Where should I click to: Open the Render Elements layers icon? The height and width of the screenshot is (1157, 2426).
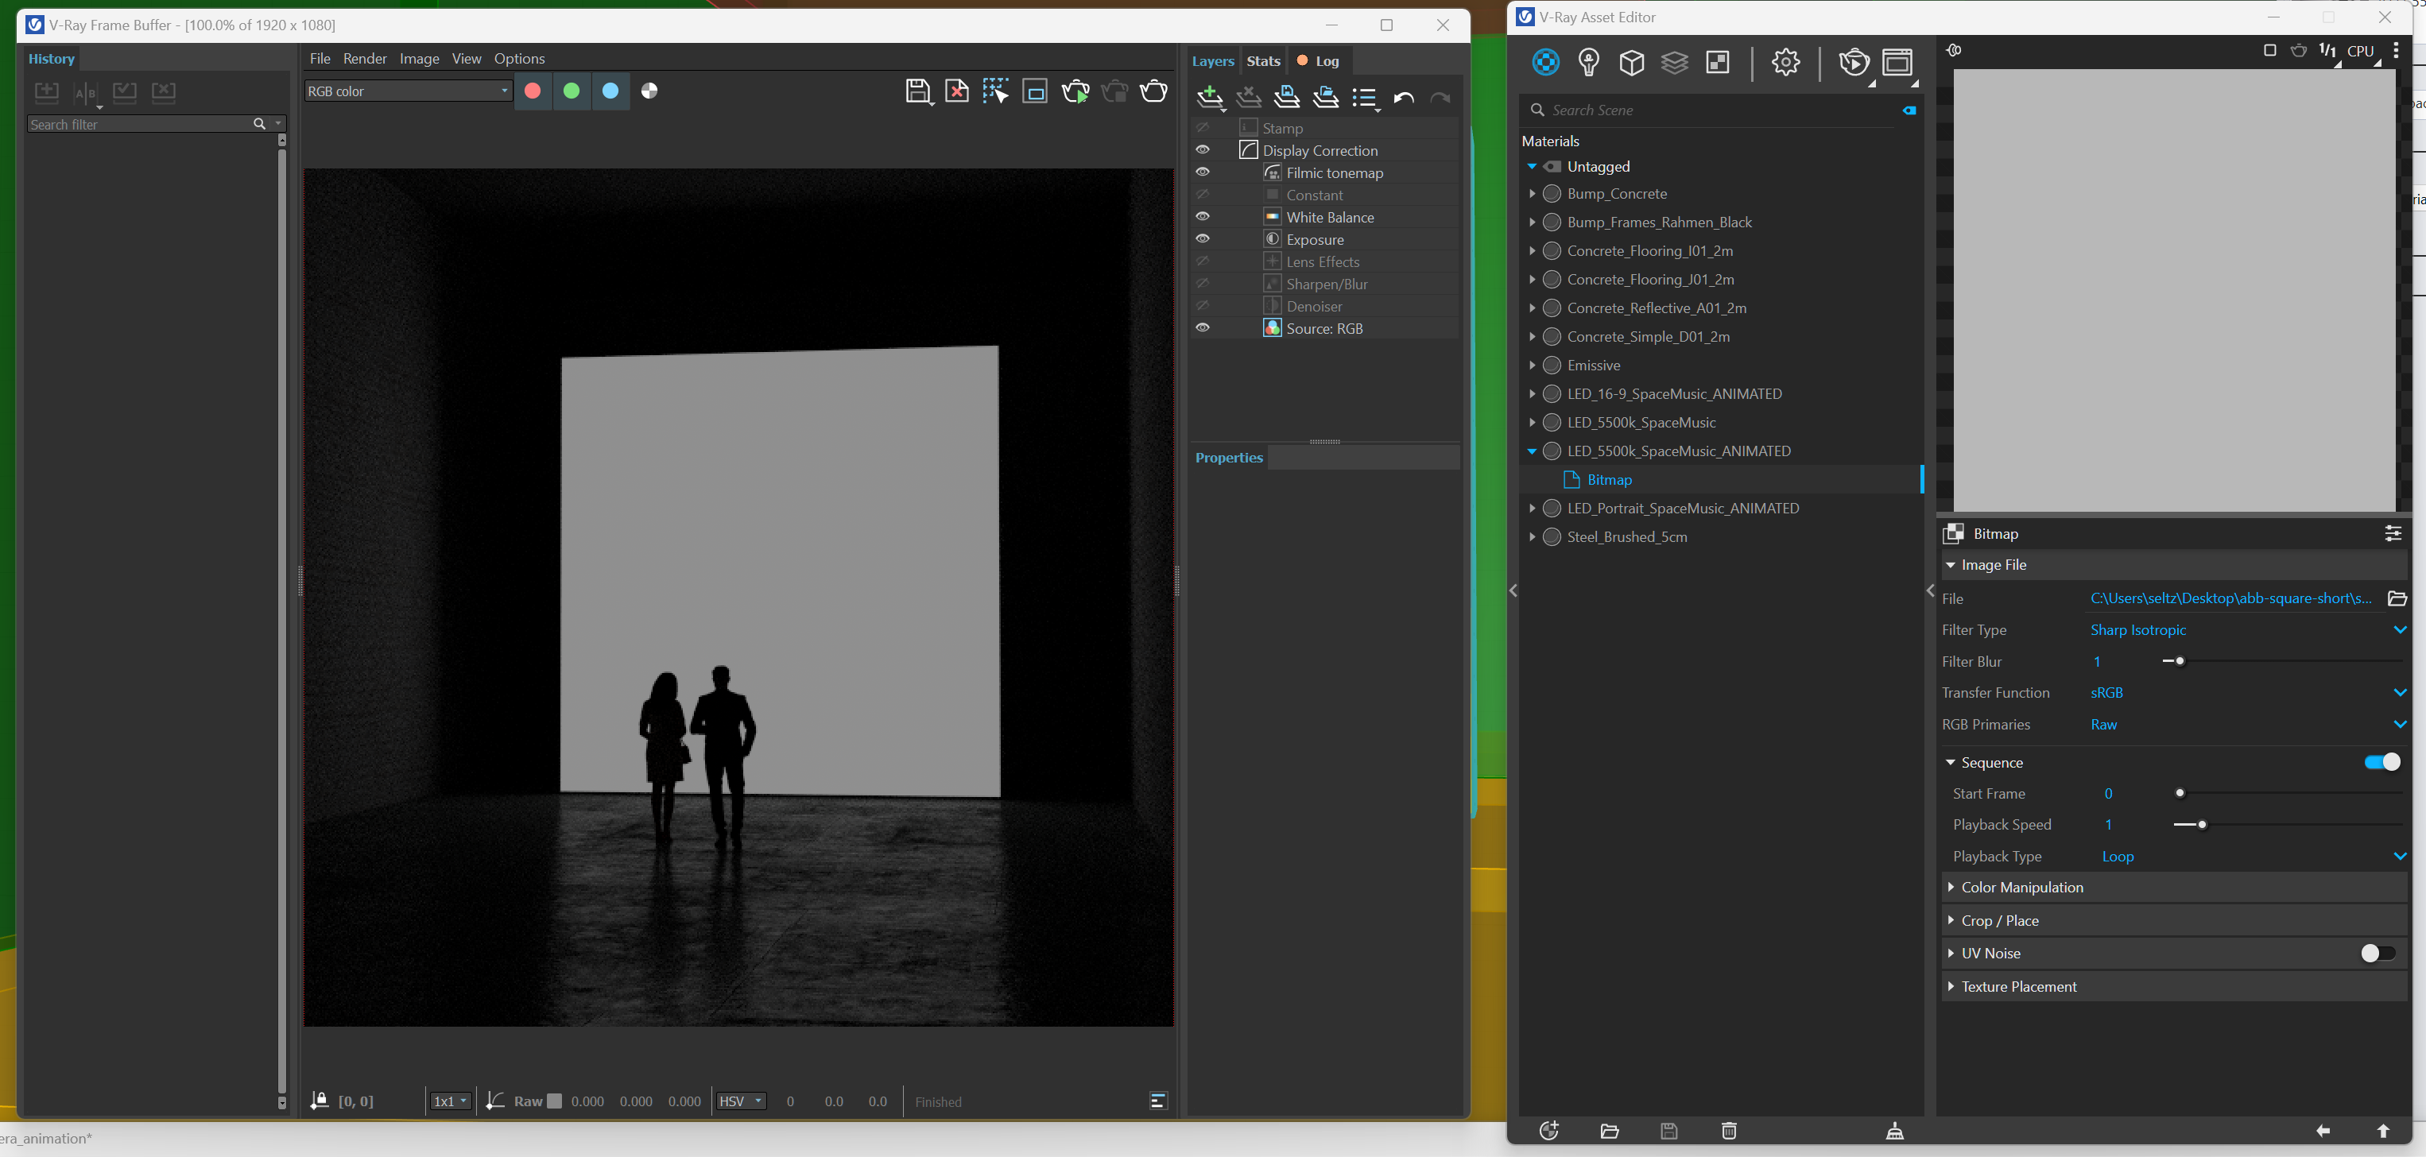point(1675,62)
